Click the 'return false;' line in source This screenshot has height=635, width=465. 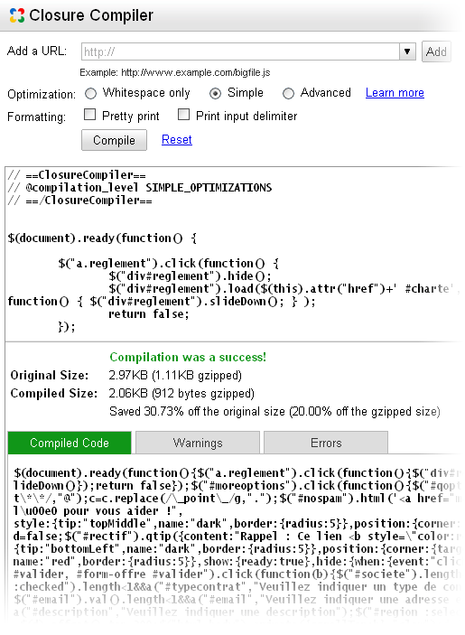[x=148, y=314]
